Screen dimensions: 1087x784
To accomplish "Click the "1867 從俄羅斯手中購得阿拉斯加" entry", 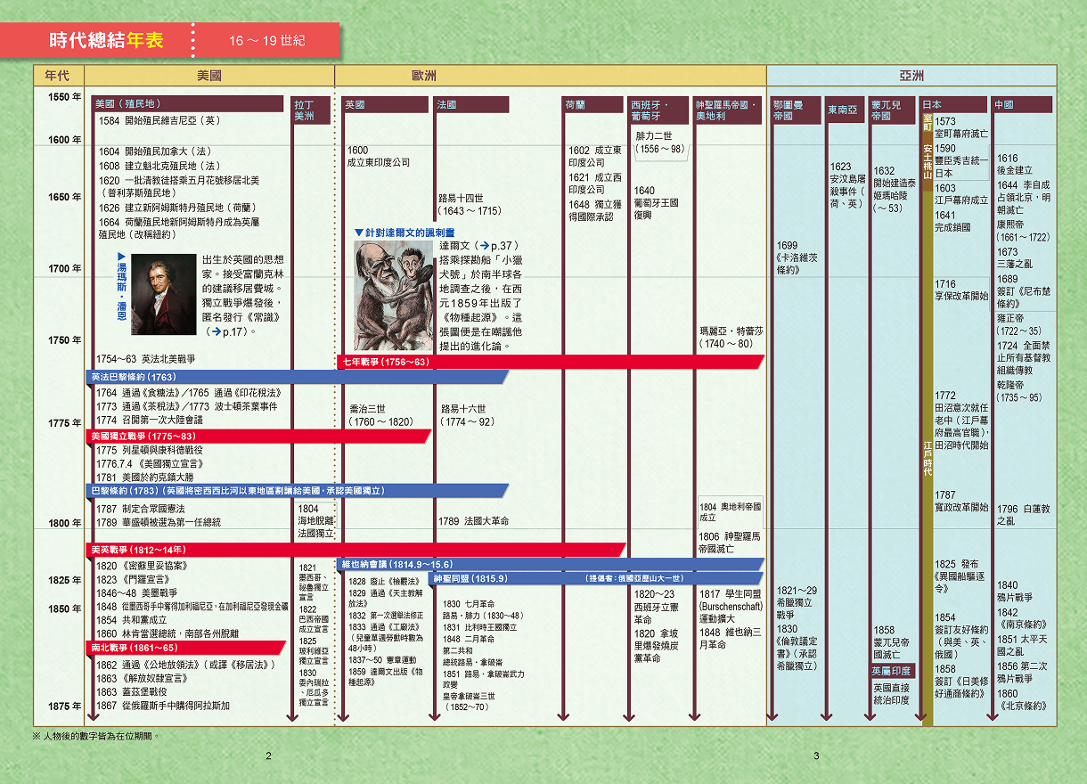I will click(x=162, y=706).
